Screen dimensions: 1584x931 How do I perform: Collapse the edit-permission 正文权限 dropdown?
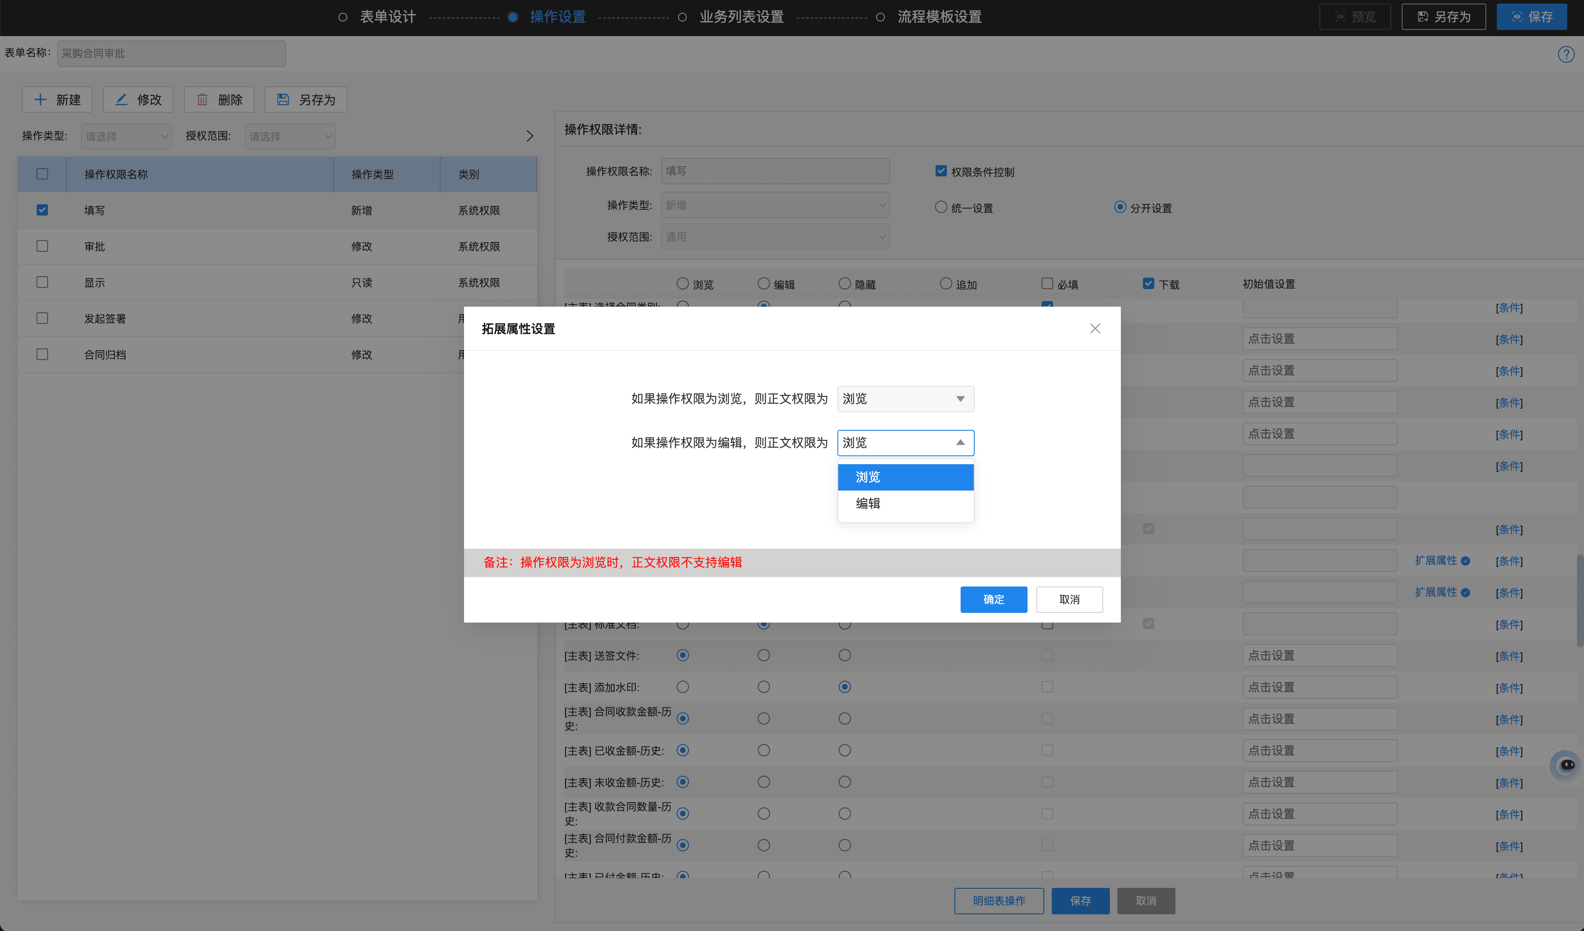[905, 443]
